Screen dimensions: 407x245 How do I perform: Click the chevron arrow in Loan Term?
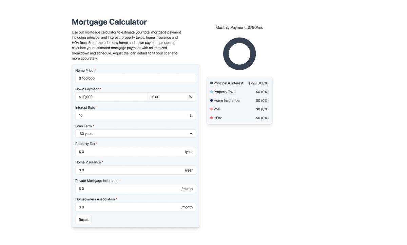pyautogui.click(x=191, y=134)
